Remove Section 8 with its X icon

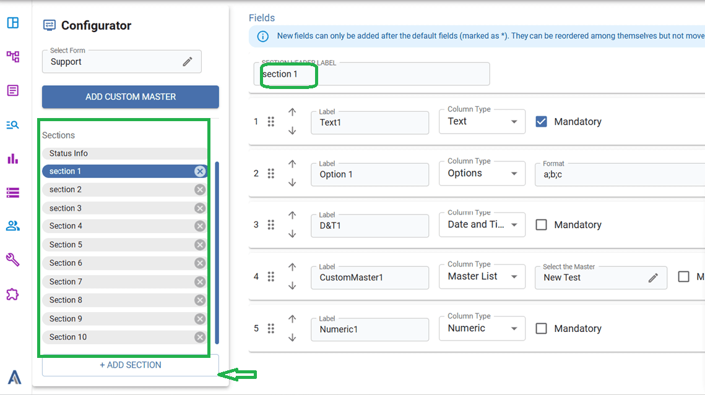click(x=200, y=300)
